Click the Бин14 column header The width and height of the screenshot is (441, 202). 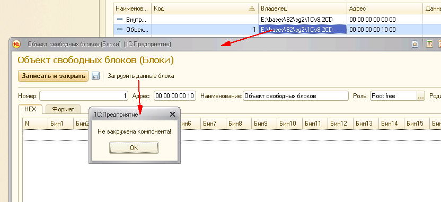[392, 123]
